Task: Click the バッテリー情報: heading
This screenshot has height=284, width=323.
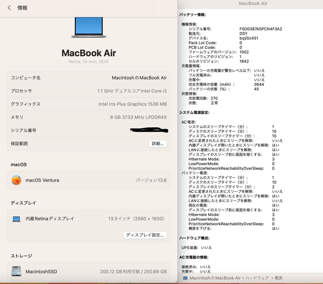Action: 192,15
